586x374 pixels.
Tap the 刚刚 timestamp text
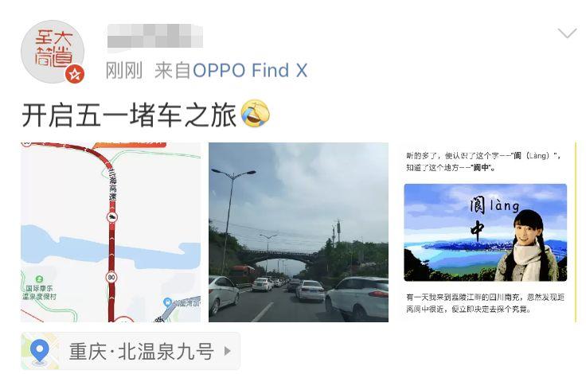tap(124, 71)
